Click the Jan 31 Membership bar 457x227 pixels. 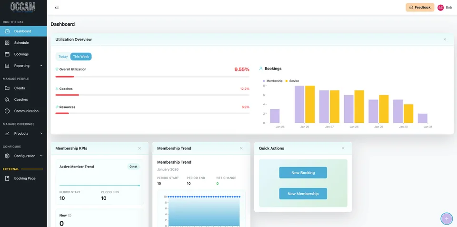click(423, 118)
